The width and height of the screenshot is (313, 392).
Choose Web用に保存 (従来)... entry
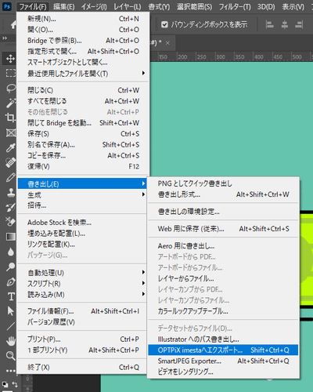[223, 229]
